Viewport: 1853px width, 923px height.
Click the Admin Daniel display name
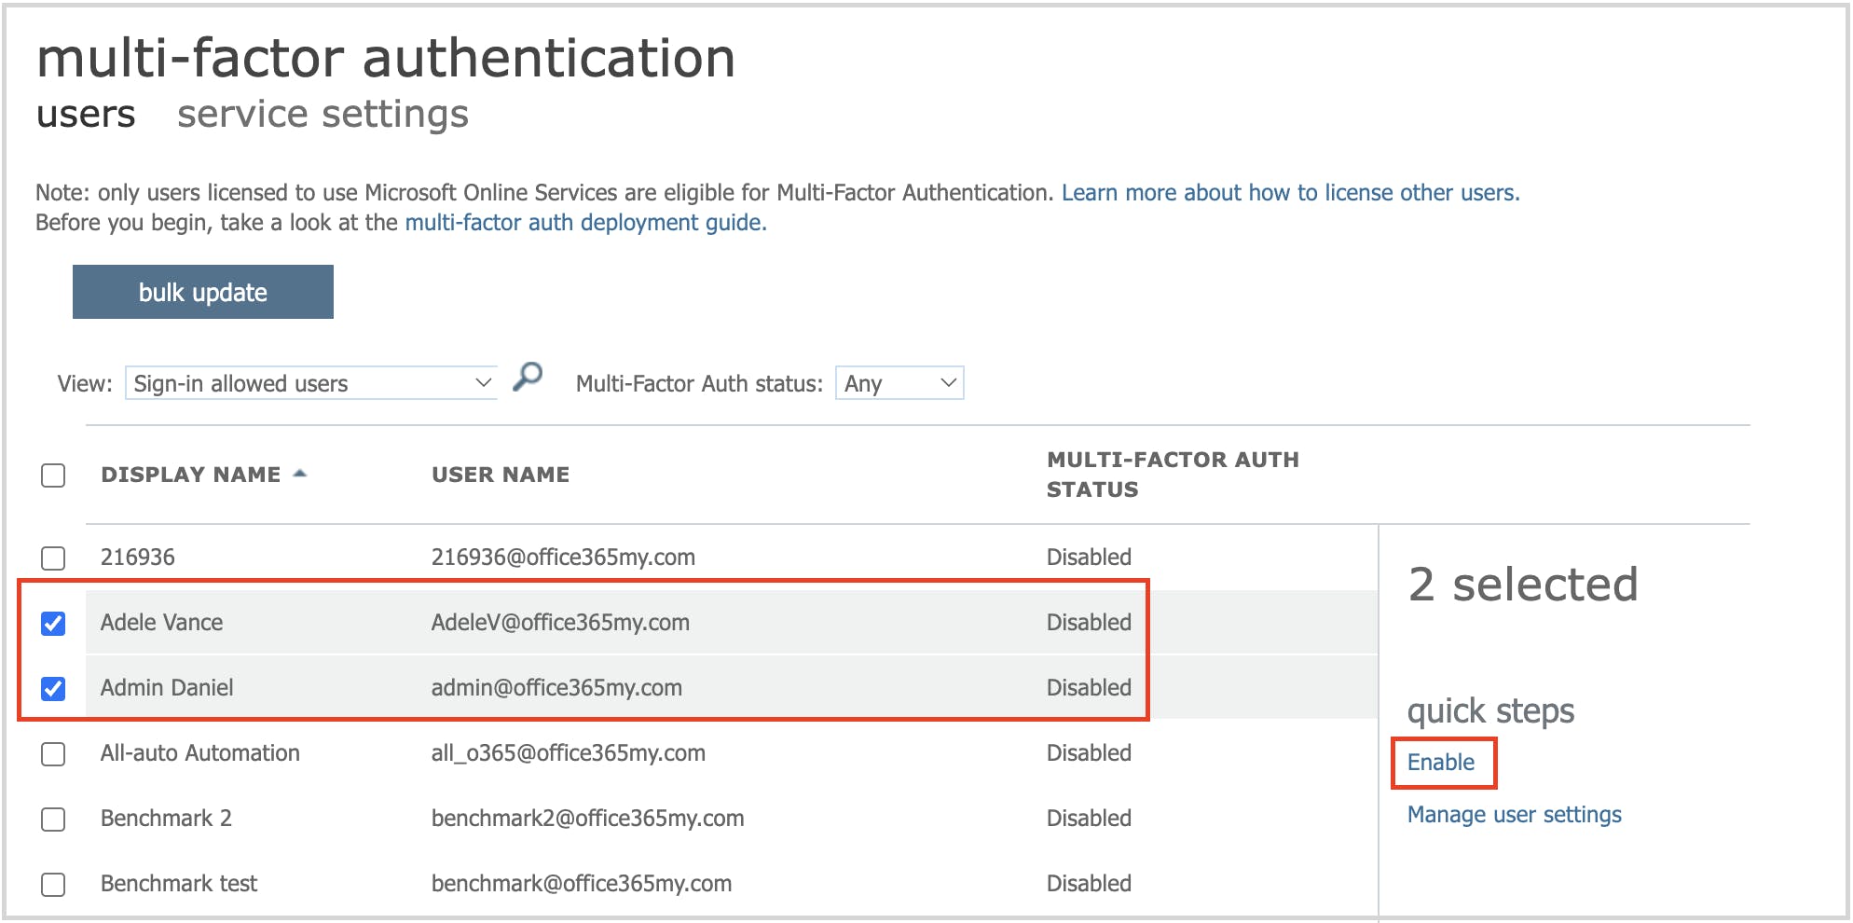(167, 687)
